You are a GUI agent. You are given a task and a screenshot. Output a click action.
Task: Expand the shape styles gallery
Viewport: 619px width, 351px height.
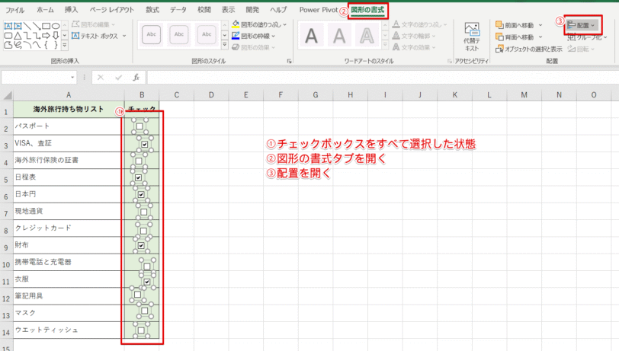coord(225,45)
